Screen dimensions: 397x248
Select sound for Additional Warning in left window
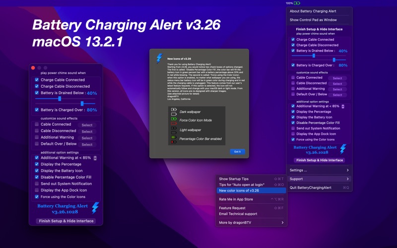(x=87, y=138)
